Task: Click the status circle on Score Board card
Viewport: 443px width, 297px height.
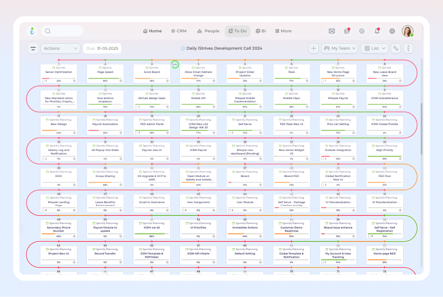Action: (x=167, y=81)
